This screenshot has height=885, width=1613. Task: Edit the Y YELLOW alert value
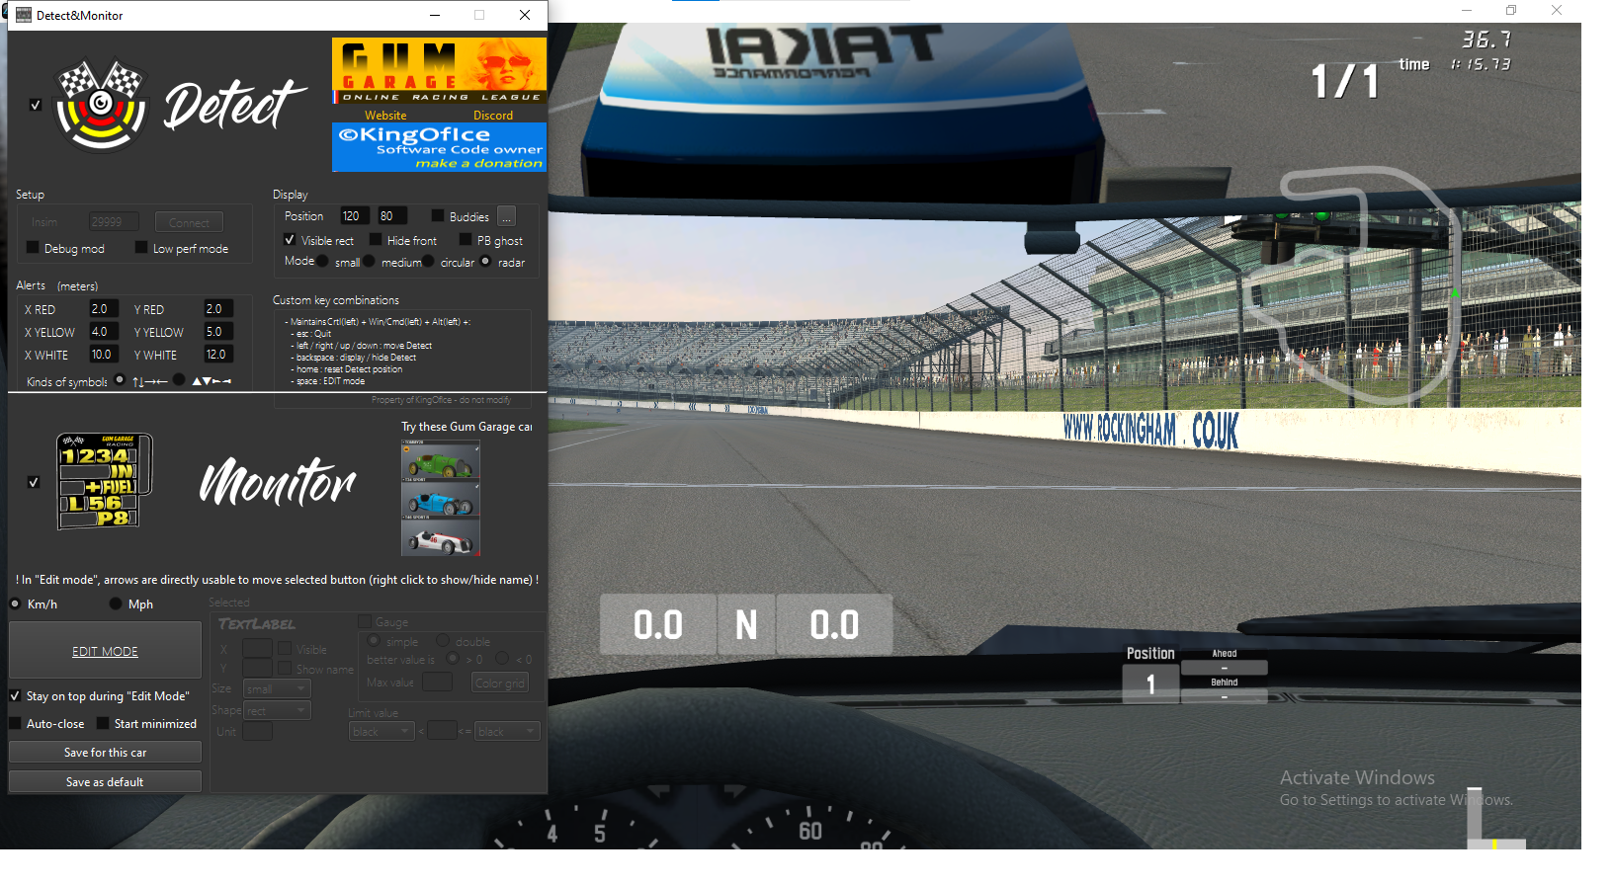click(218, 332)
